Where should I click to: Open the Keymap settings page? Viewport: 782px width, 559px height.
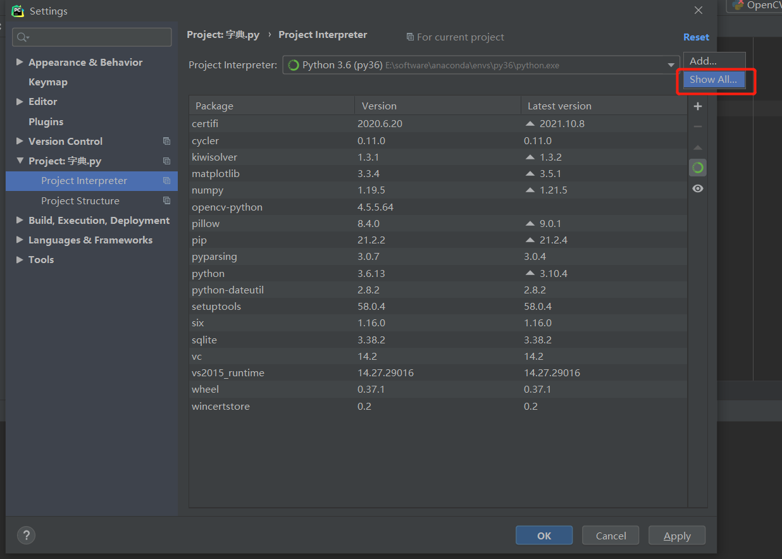pos(48,82)
